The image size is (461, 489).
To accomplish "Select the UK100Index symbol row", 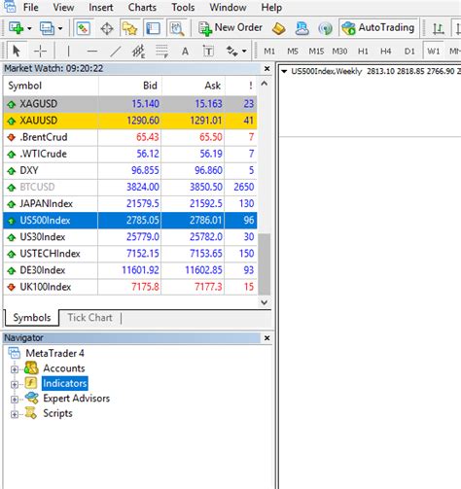I will pyautogui.click(x=130, y=287).
